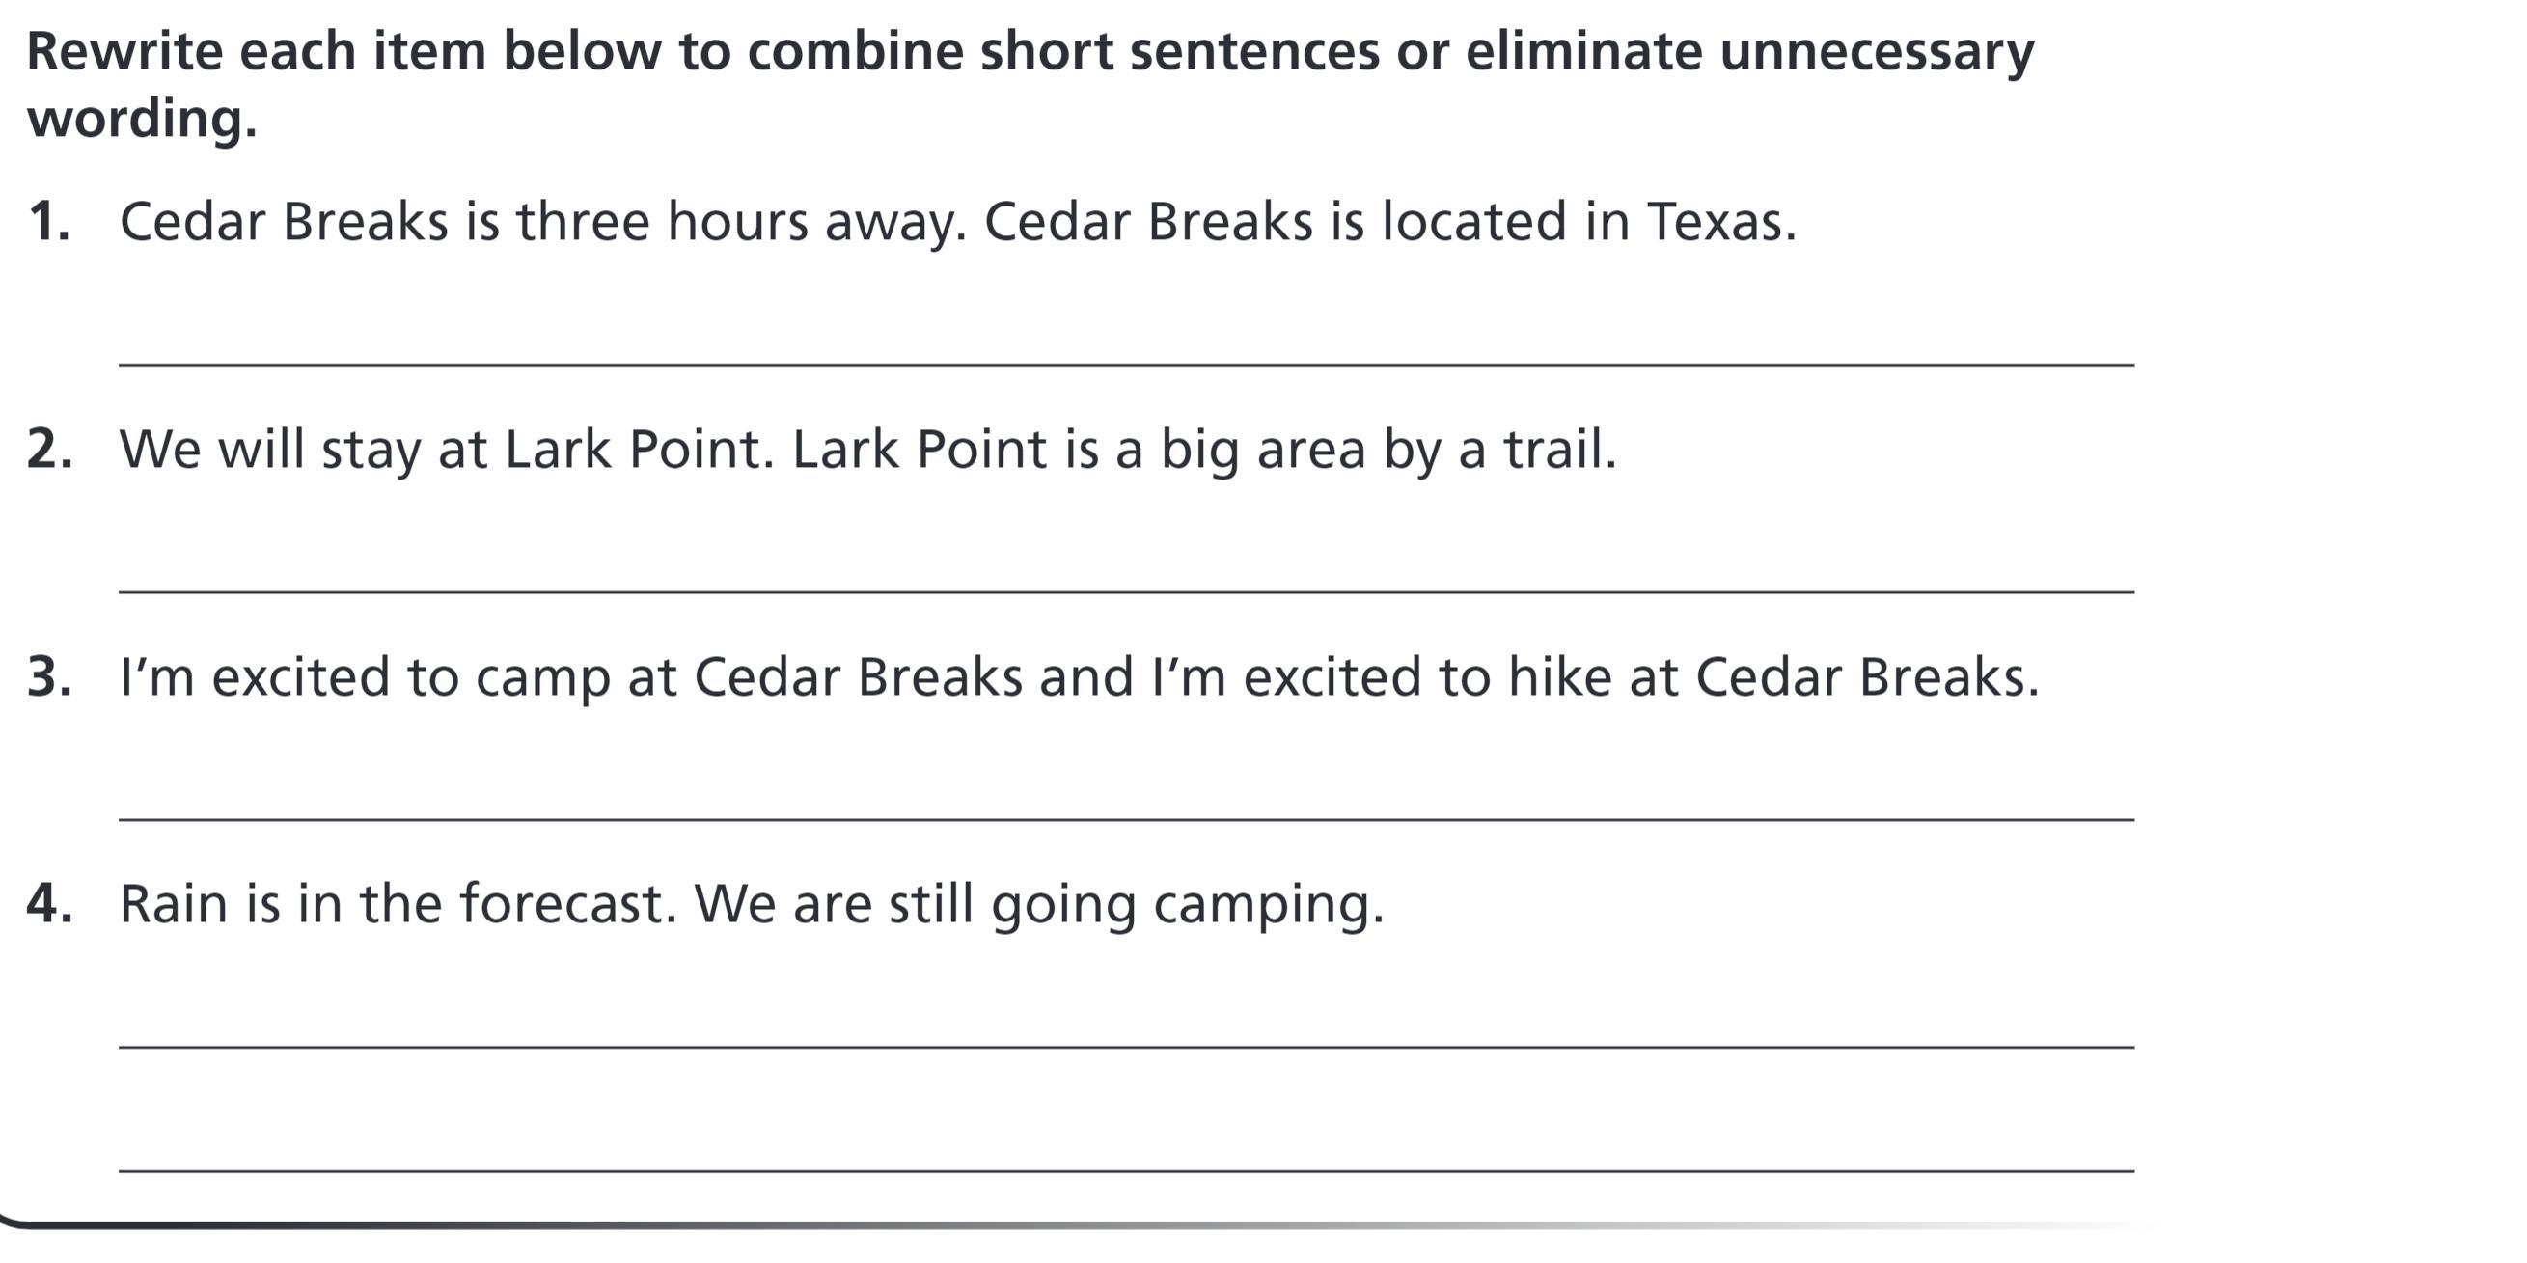Click the sentence "Cedar Breaks is located in Texas."
The width and height of the screenshot is (2527, 1263).
[x=1390, y=222]
